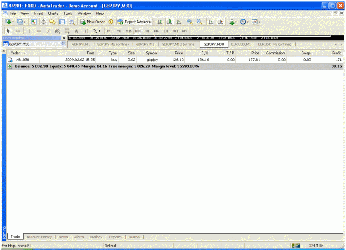
Task: Switch timeframe to H4
Action: click(x=157, y=31)
